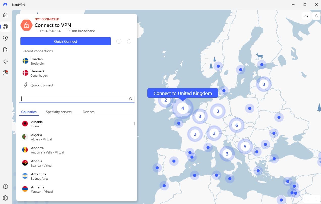Viewport: 321px width, 204px height.
Task: Click Connect to United Kingdom tooltip
Action: [x=182, y=93]
